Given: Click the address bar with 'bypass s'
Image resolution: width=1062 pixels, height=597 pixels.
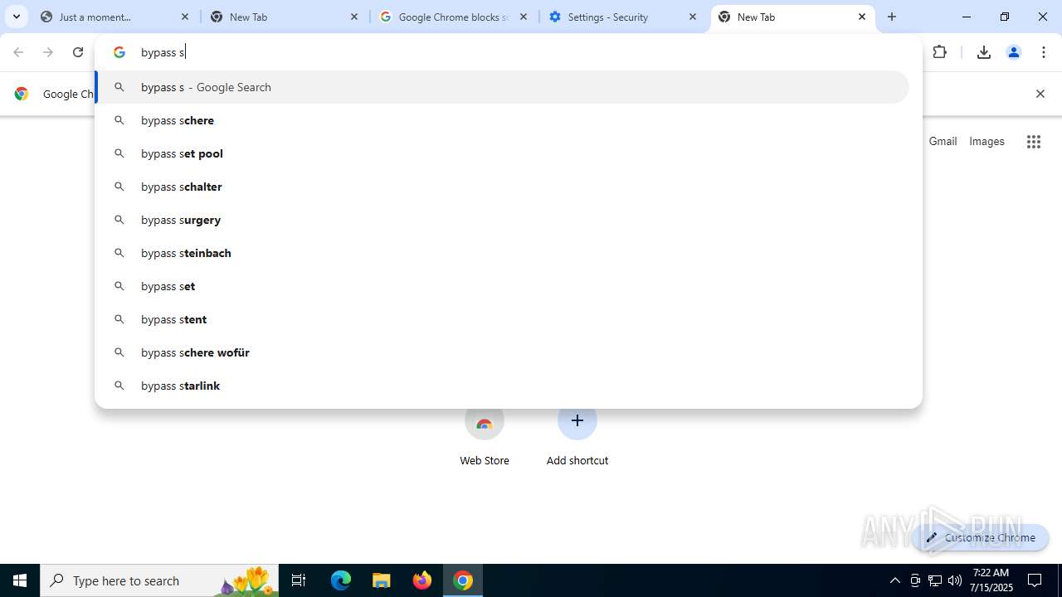Looking at the screenshot, I should click(x=508, y=52).
